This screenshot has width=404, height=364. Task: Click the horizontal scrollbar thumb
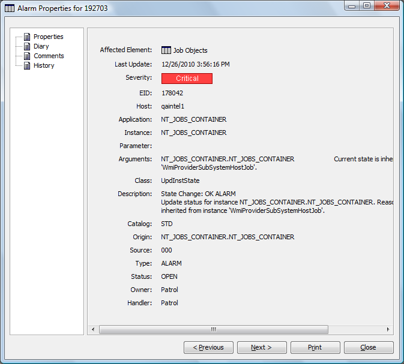point(214,329)
